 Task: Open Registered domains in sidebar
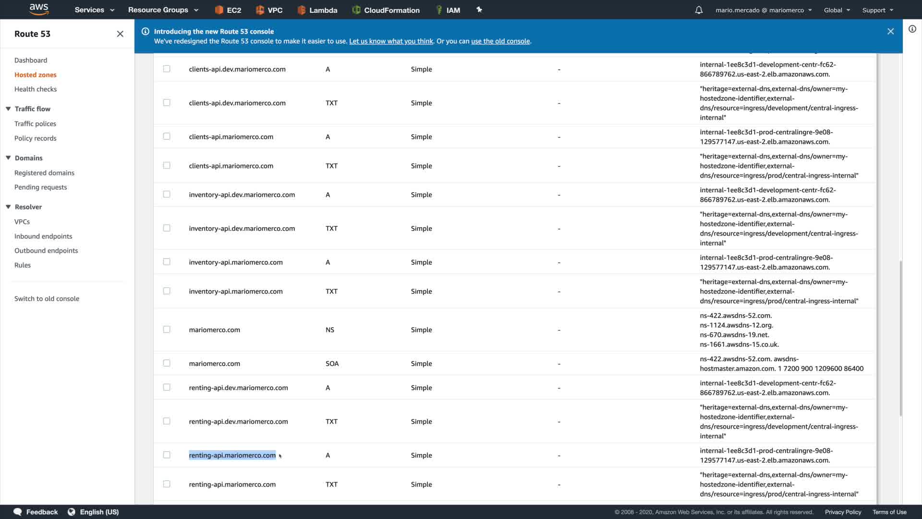44,173
